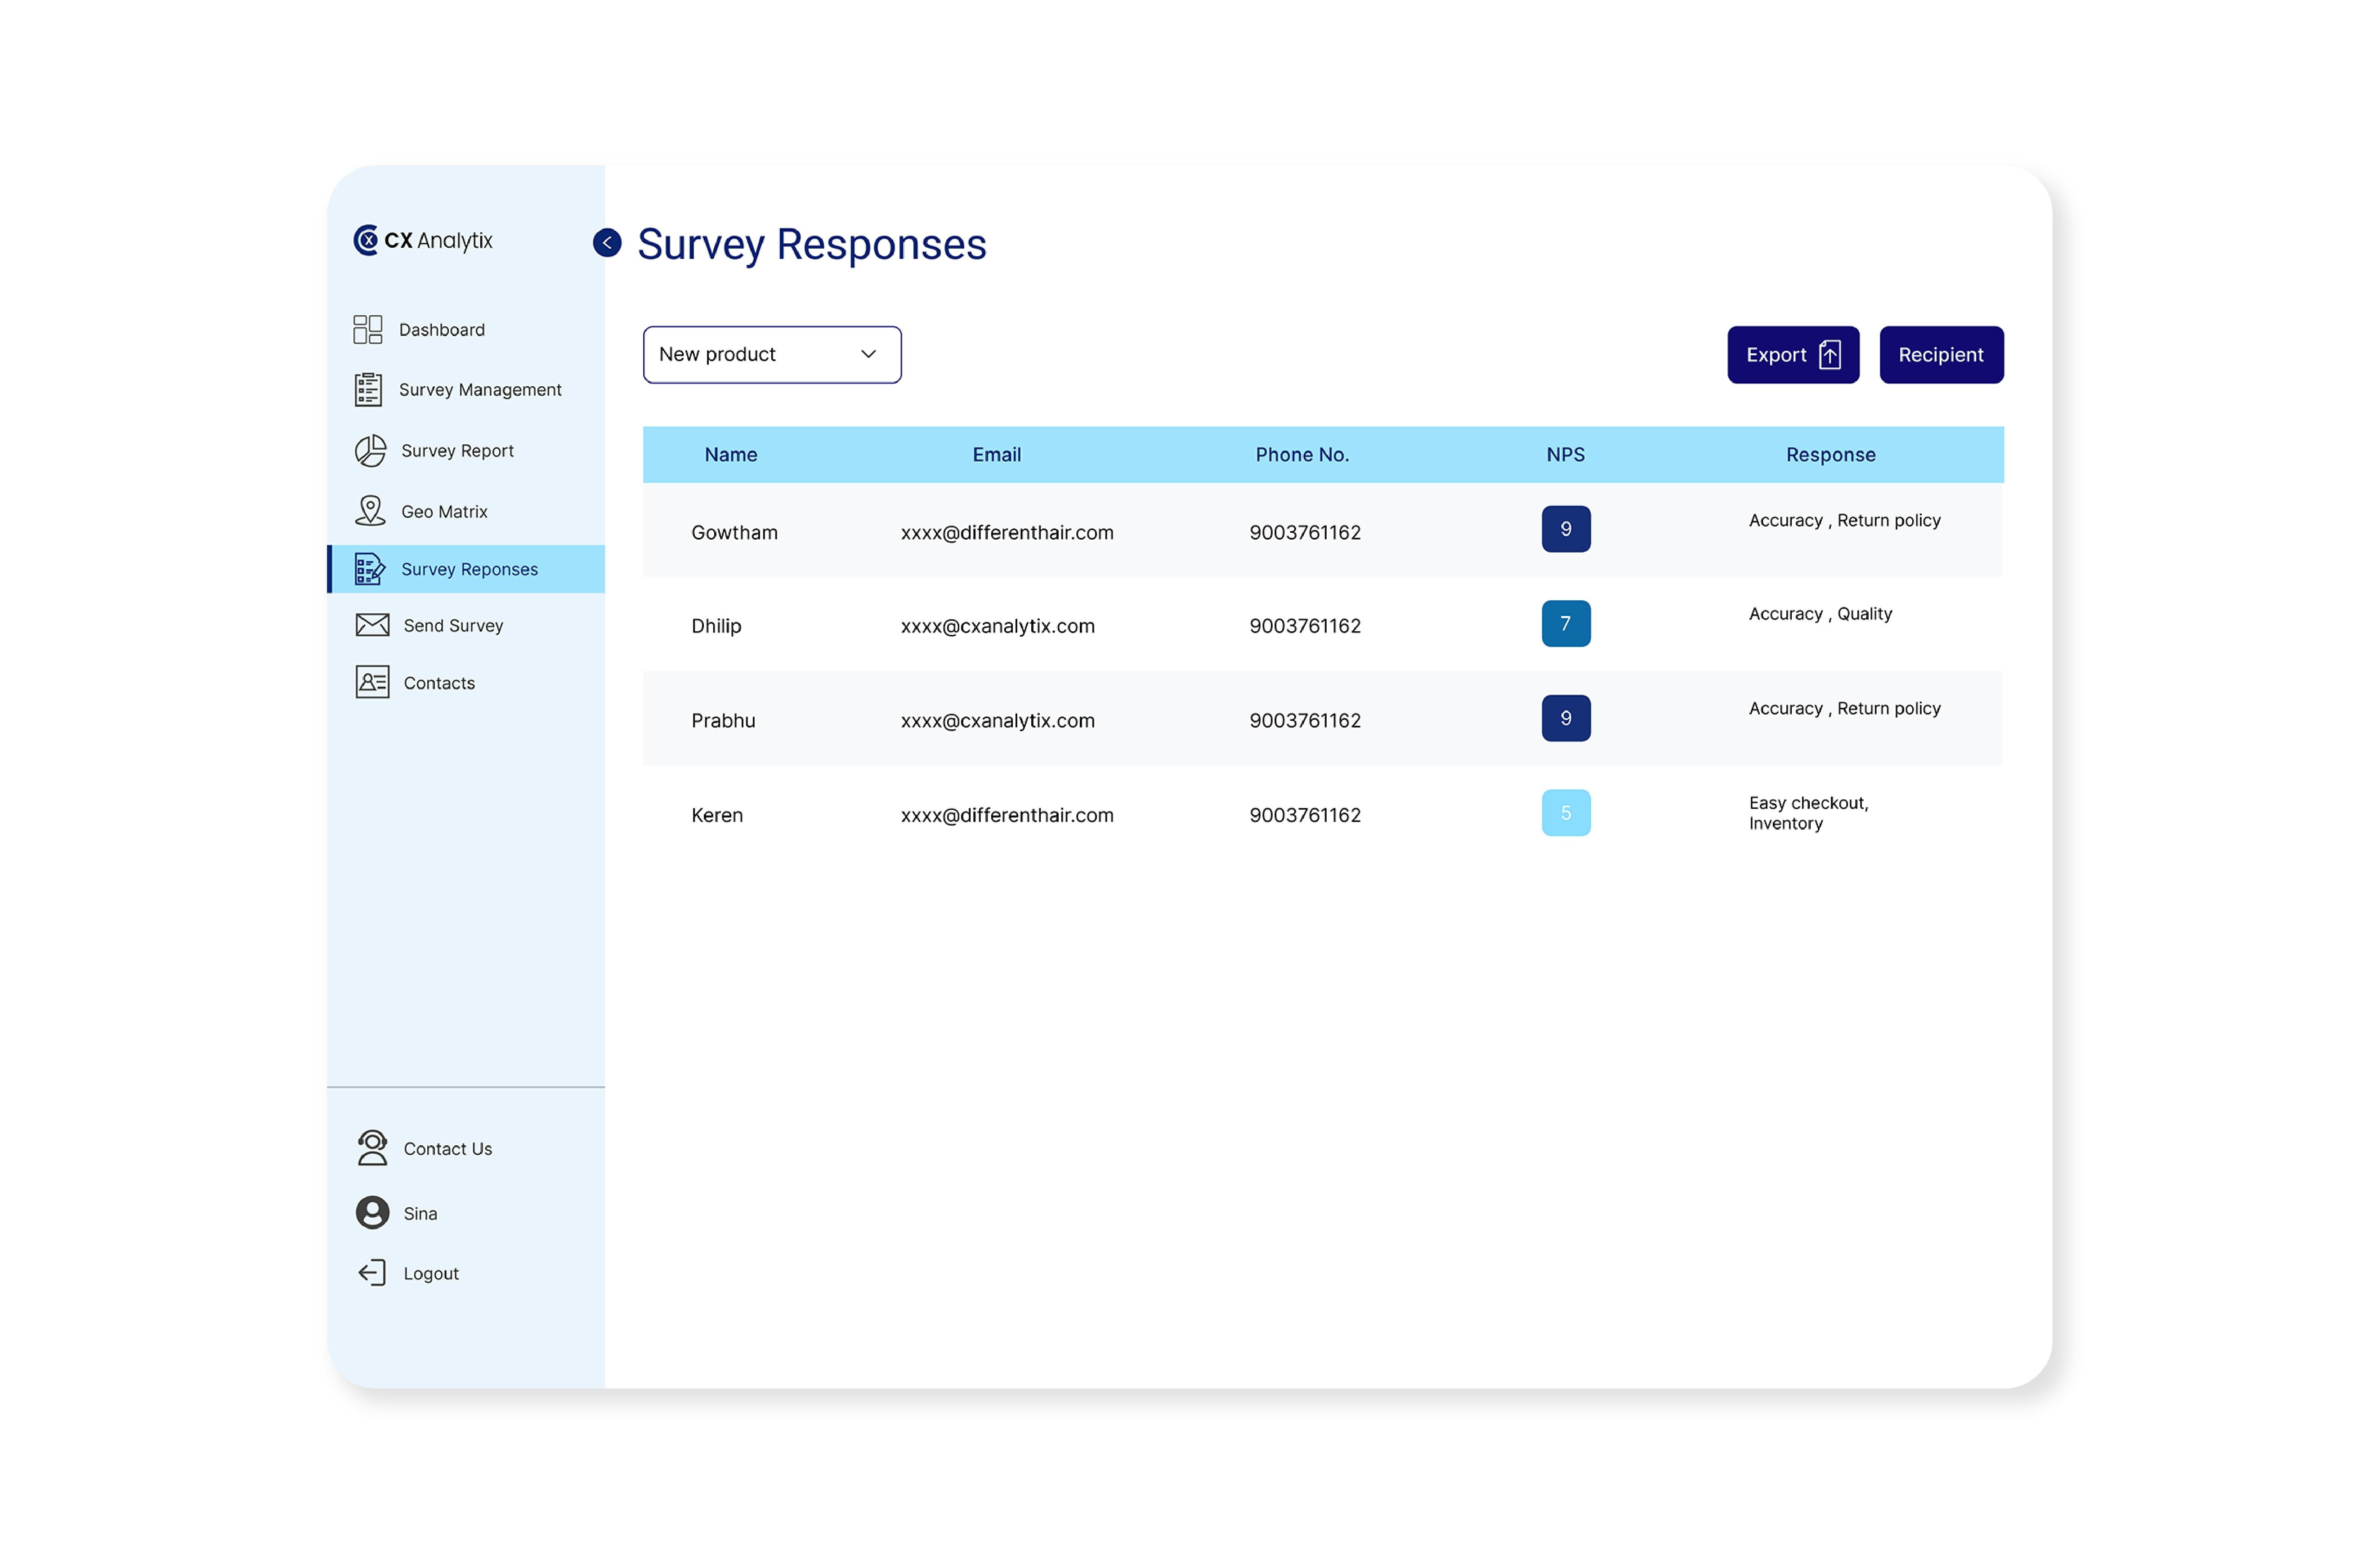Screen dimensions: 2380x1554
Task: Click Prabhu's NPS score 9 badge
Action: (1566, 718)
